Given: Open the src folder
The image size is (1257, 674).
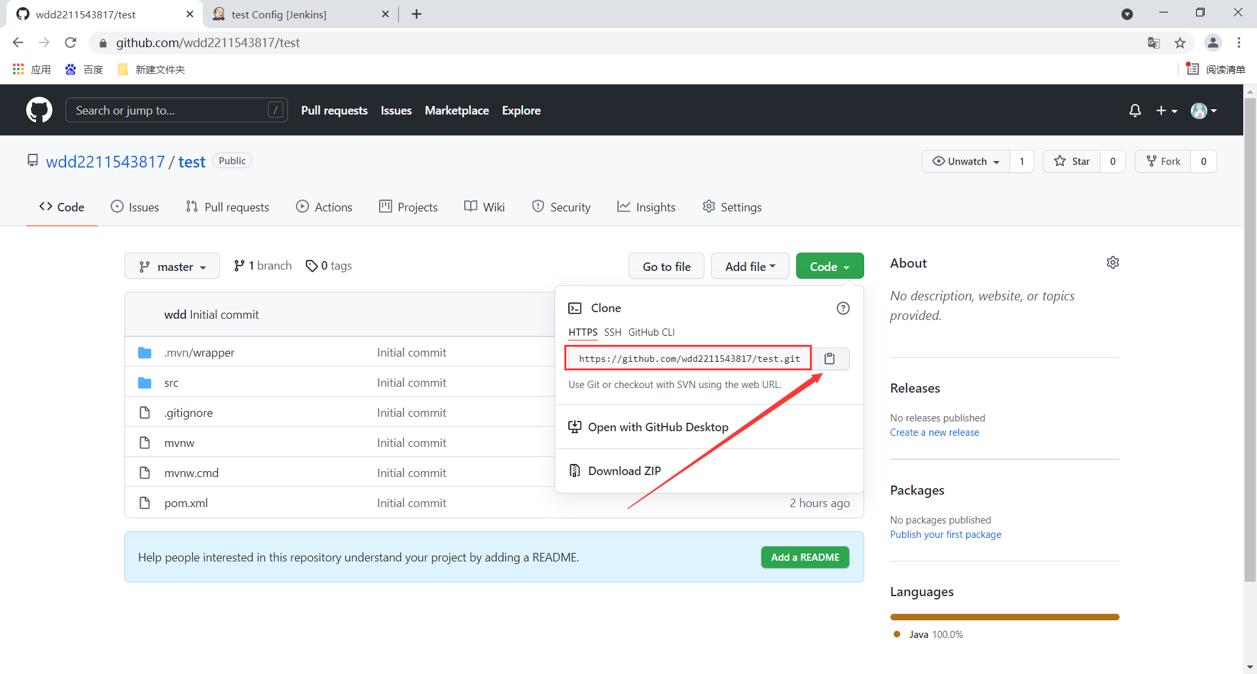Looking at the screenshot, I should coord(172,383).
